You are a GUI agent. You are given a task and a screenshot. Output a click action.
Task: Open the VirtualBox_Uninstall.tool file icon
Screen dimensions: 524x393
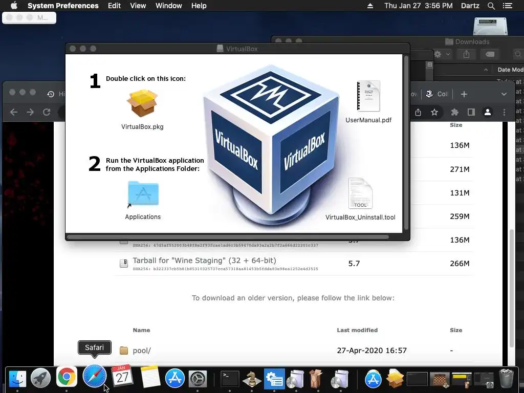coord(360,193)
